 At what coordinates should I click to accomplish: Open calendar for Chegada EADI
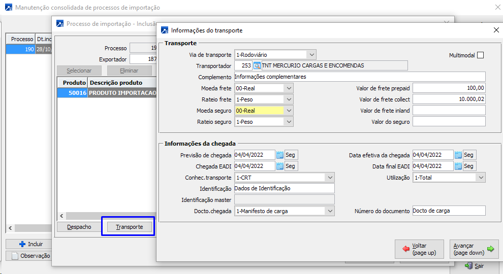(279, 166)
